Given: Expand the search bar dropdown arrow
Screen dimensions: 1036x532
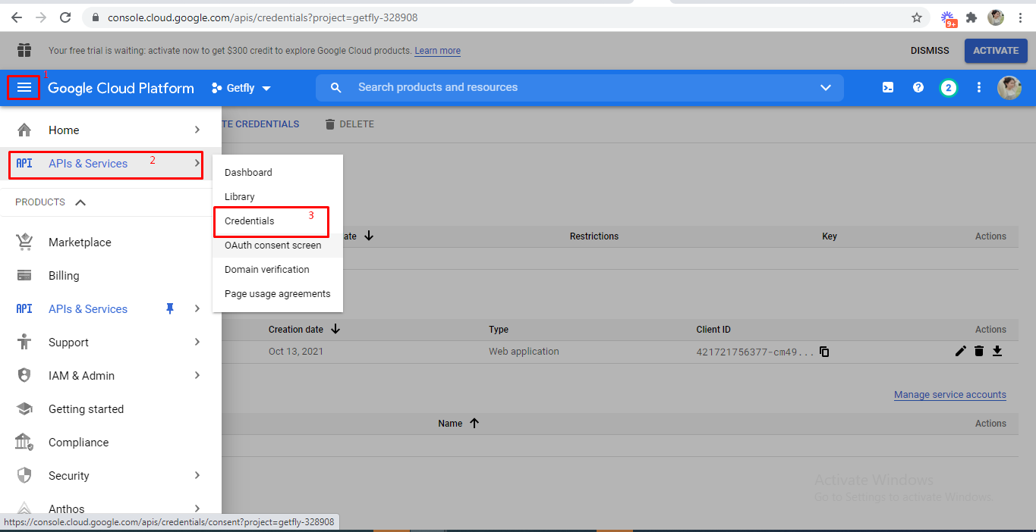Looking at the screenshot, I should pos(826,88).
